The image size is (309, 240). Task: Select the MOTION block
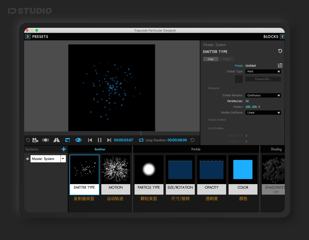(x=116, y=175)
